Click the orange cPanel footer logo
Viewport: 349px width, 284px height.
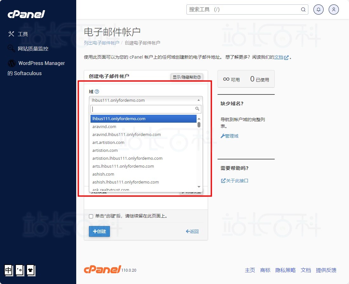tap(102, 269)
